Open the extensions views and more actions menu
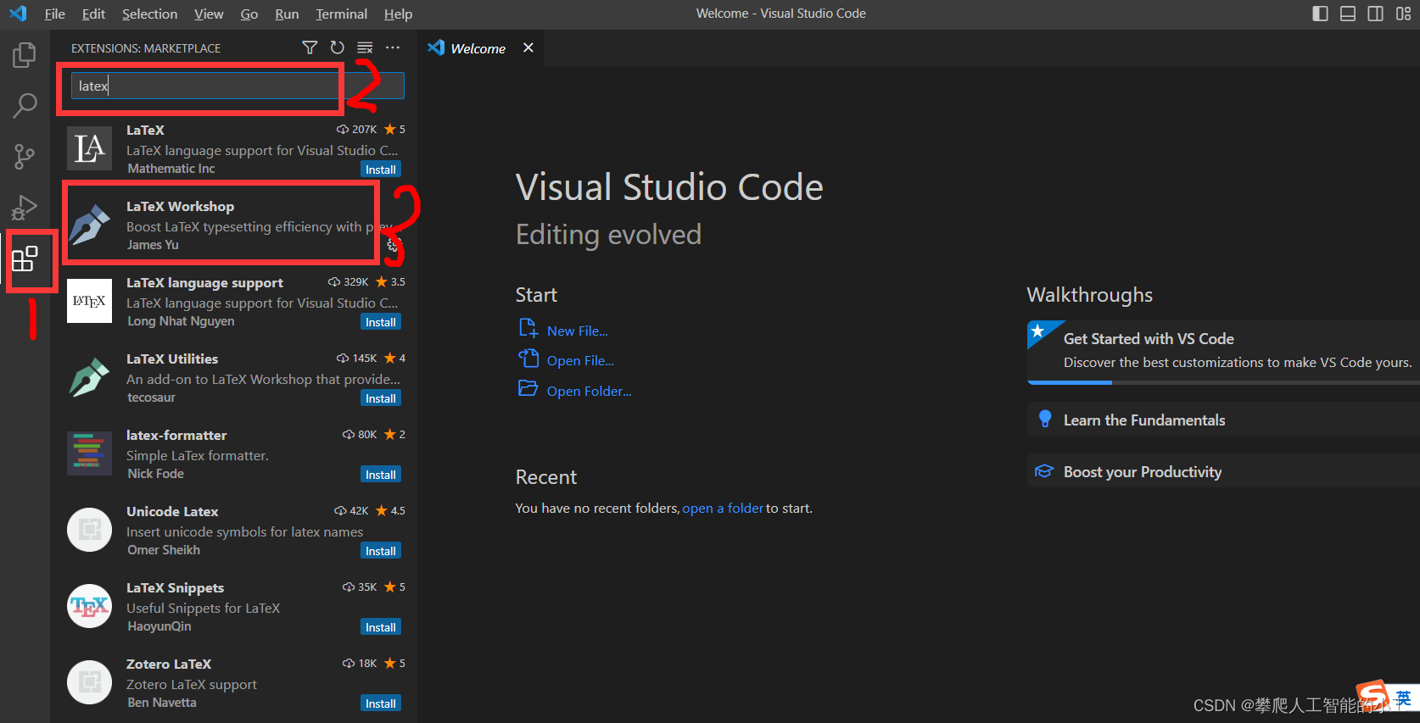This screenshot has width=1420, height=723. click(393, 47)
